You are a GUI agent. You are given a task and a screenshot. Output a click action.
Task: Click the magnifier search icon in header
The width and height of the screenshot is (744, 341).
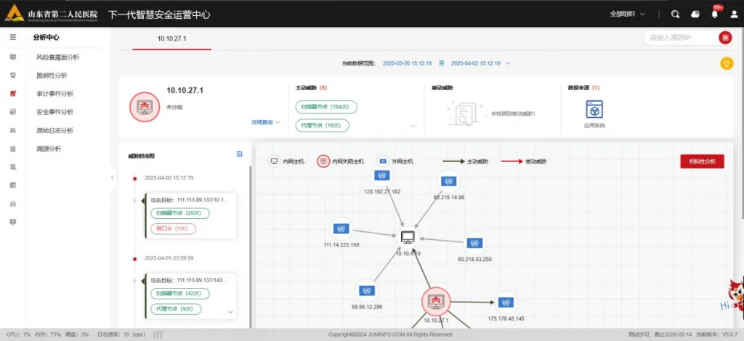675,14
